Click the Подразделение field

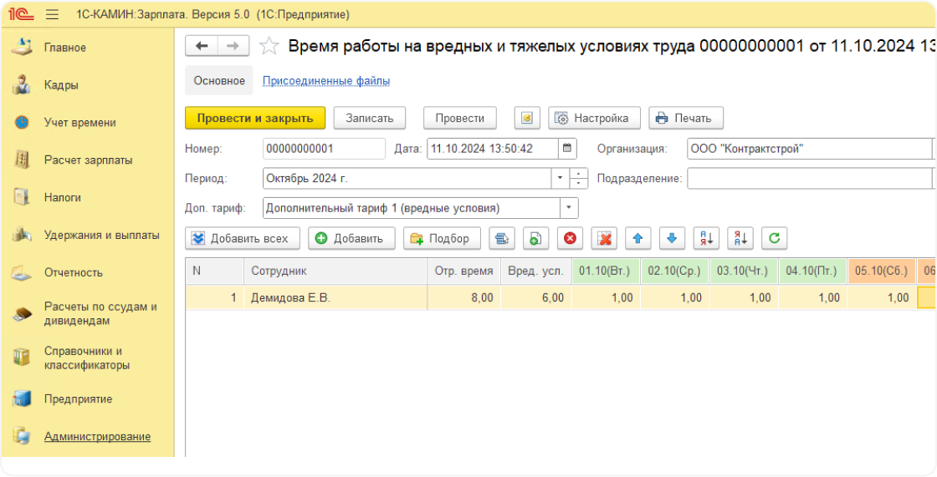[809, 178]
